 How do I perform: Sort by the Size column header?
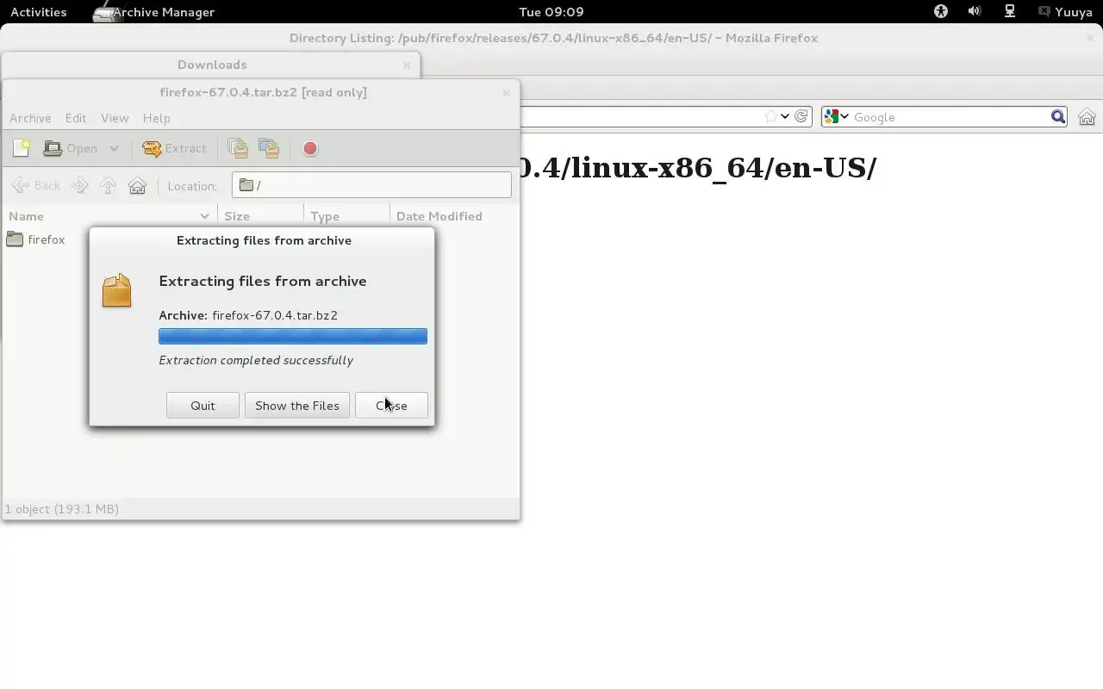[260, 216]
